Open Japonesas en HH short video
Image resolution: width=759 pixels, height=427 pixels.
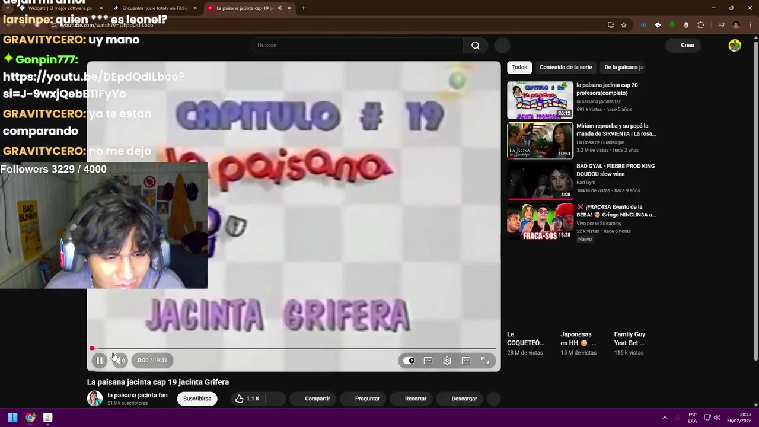coord(578,339)
